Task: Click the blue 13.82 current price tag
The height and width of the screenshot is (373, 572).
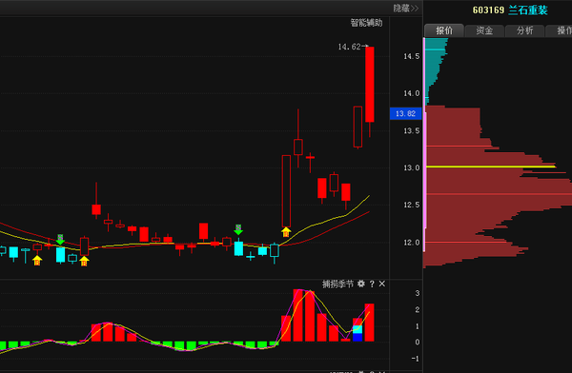Action: 406,113
